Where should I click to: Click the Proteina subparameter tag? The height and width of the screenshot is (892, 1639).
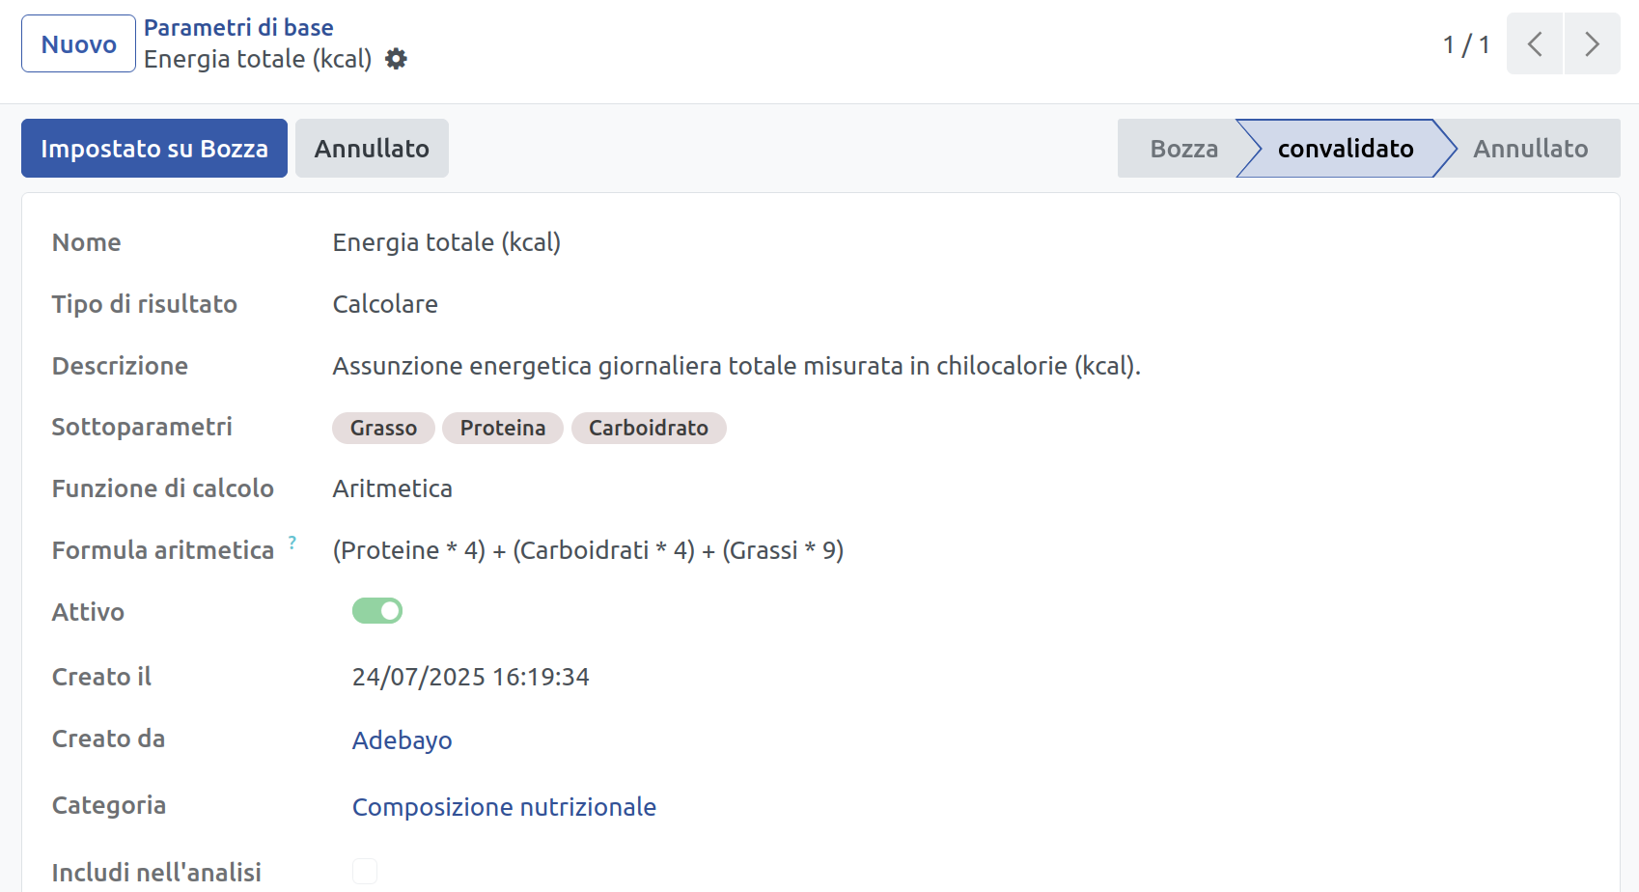[x=502, y=428]
